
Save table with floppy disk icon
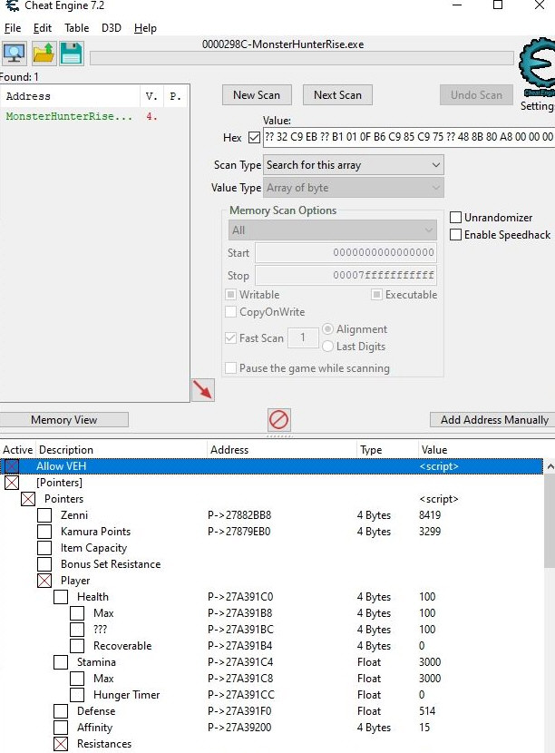click(71, 53)
